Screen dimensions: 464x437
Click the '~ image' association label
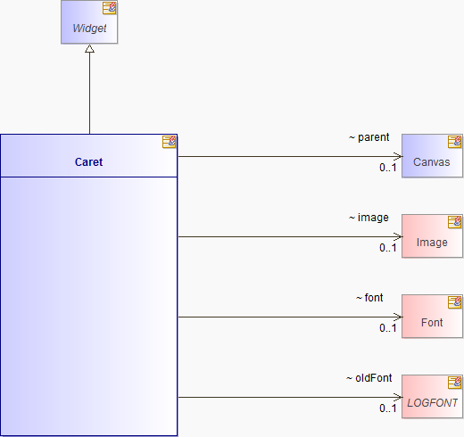369,218
